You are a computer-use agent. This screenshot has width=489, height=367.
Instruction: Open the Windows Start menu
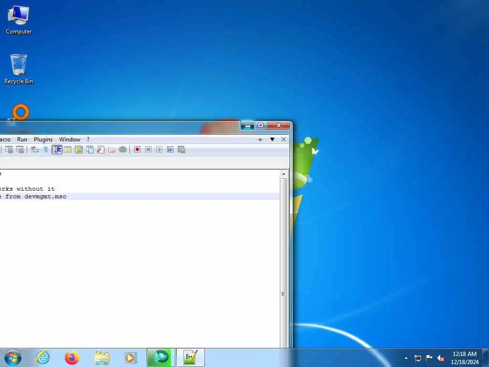click(13, 357)
